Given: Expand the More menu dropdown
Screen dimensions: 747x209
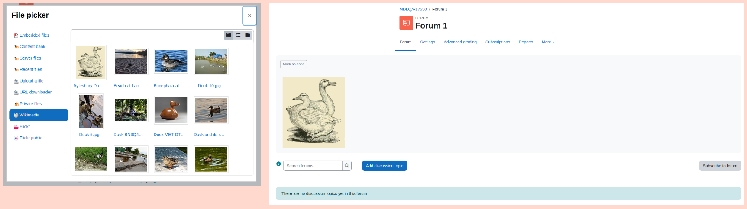Looking at the screenshot, I should coord(548,42).
